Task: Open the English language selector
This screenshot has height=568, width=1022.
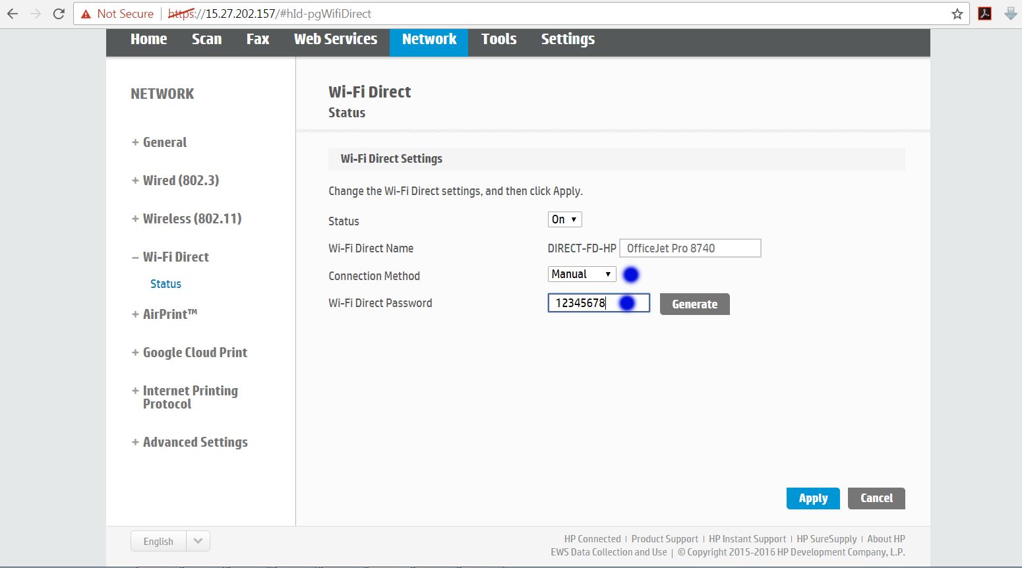Action: pos(170,541)
